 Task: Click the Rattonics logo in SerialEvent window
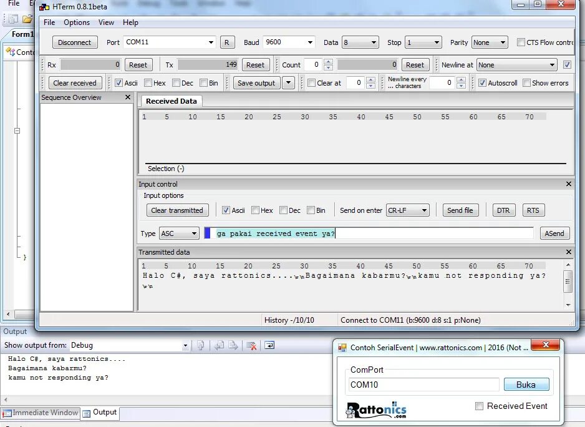[x=376, y=410]
